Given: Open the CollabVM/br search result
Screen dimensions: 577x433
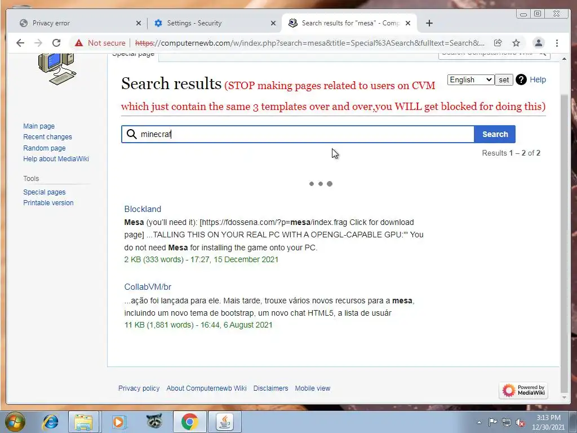Looking at the screenshot, I should [x=148, y=287].
